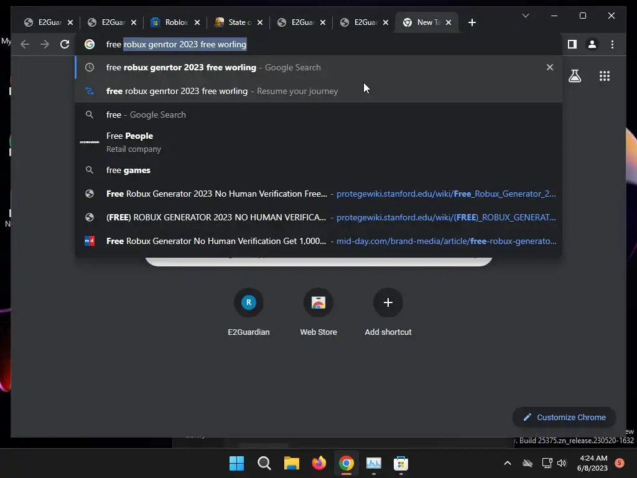Screen dimensions: 637x478
Task: Open the '(FREE) ROBUX GENERATOR 2023' suggestion
Action: (x=319, y=217)
